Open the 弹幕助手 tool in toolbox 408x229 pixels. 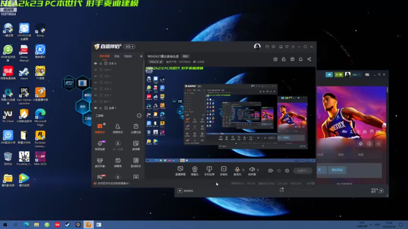click(100, 128)
